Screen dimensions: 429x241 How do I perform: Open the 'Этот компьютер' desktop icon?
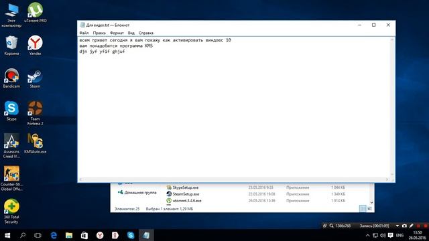coord(11,15)
